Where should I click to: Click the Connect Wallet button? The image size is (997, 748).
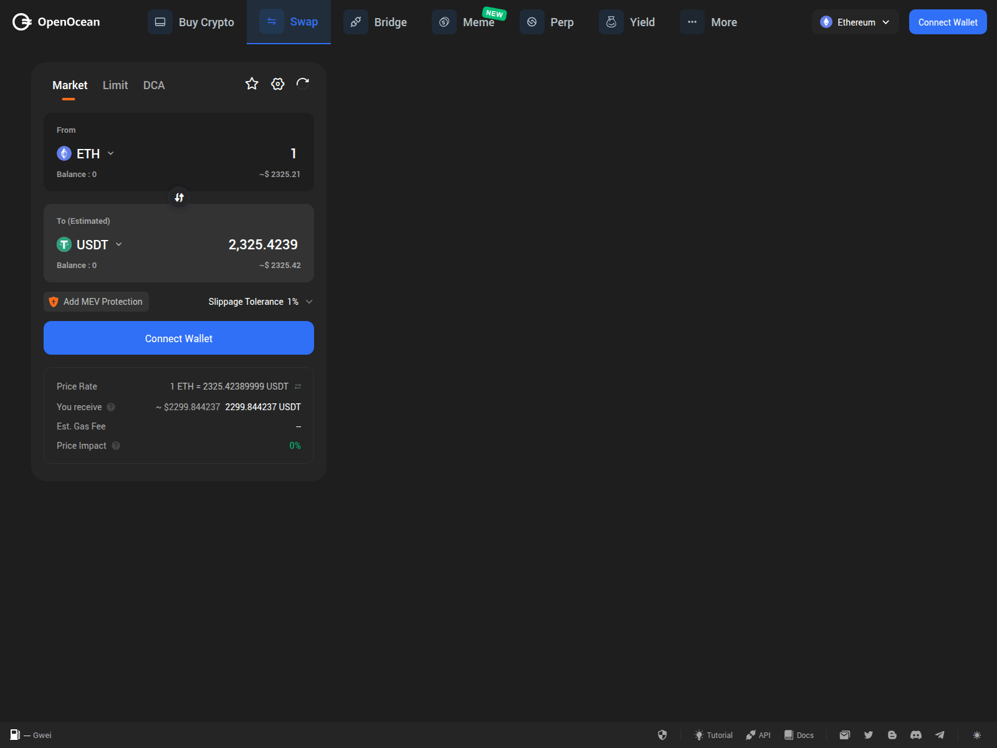click(x=179, y=338)
